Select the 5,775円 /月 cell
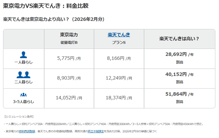219x138 pixels. pos(69,58)
